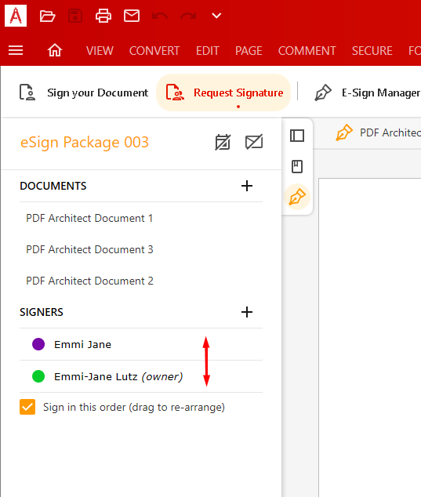Select the orange e-sign pen sidebar icon
The image size is (421, 497).
(x=297, y=197)
